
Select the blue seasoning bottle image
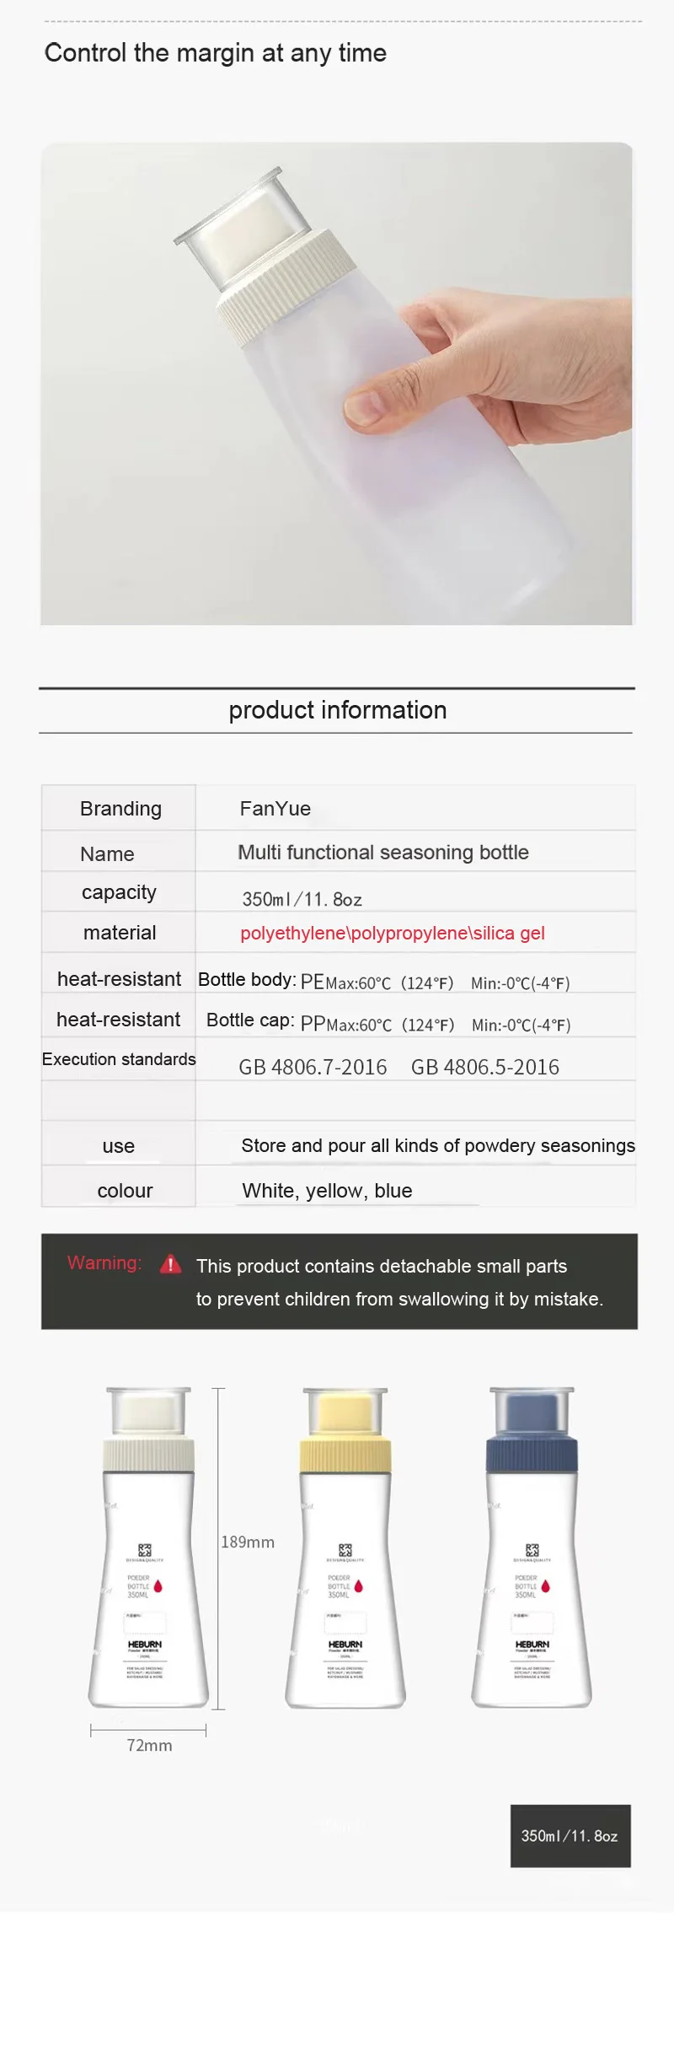(532, 1547)
